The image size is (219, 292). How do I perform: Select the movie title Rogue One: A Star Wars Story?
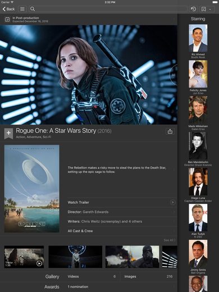coord(56,131)
